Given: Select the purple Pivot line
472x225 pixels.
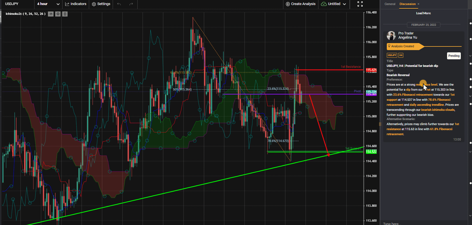Looking at the screenshot, I should pyautogui.click(x=293, y=94).
